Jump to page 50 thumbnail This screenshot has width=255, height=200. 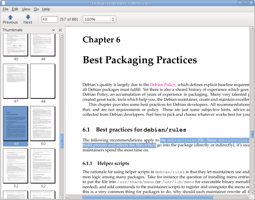(x=43, y=123)
